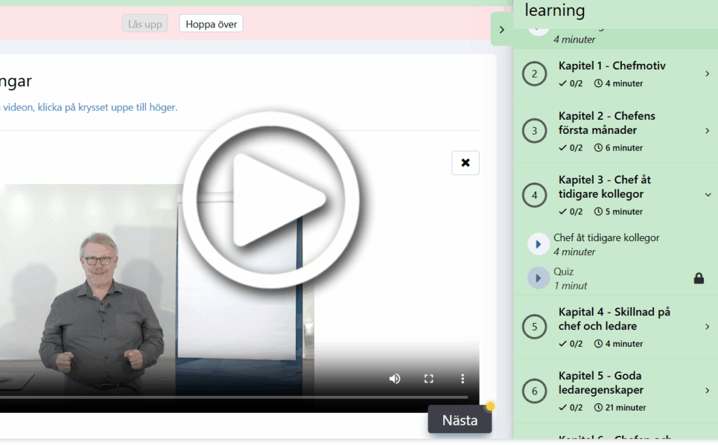Click the padlock icon beside Quiz

point(698,278)
